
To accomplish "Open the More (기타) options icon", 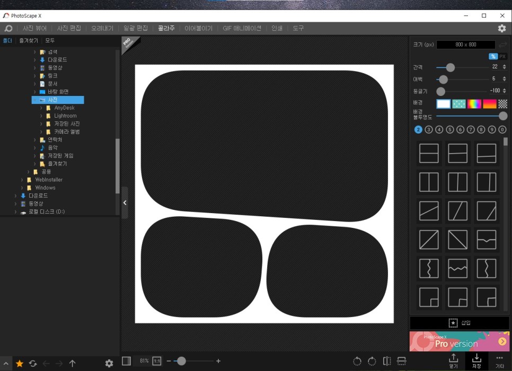I will pyautogui.click(x=500, y=361).
